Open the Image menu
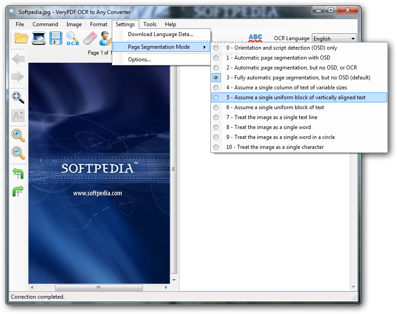 pyautogui.click(x=74, y=24)
